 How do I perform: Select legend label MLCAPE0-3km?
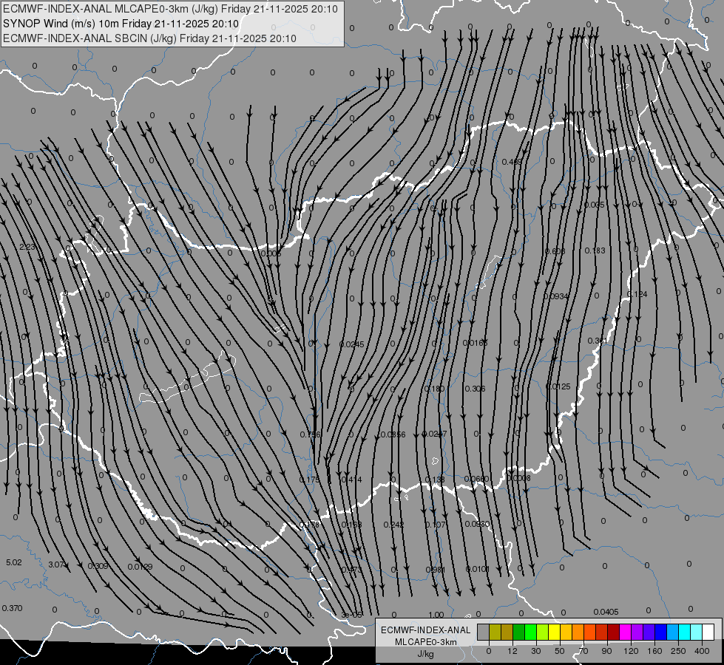426,642
